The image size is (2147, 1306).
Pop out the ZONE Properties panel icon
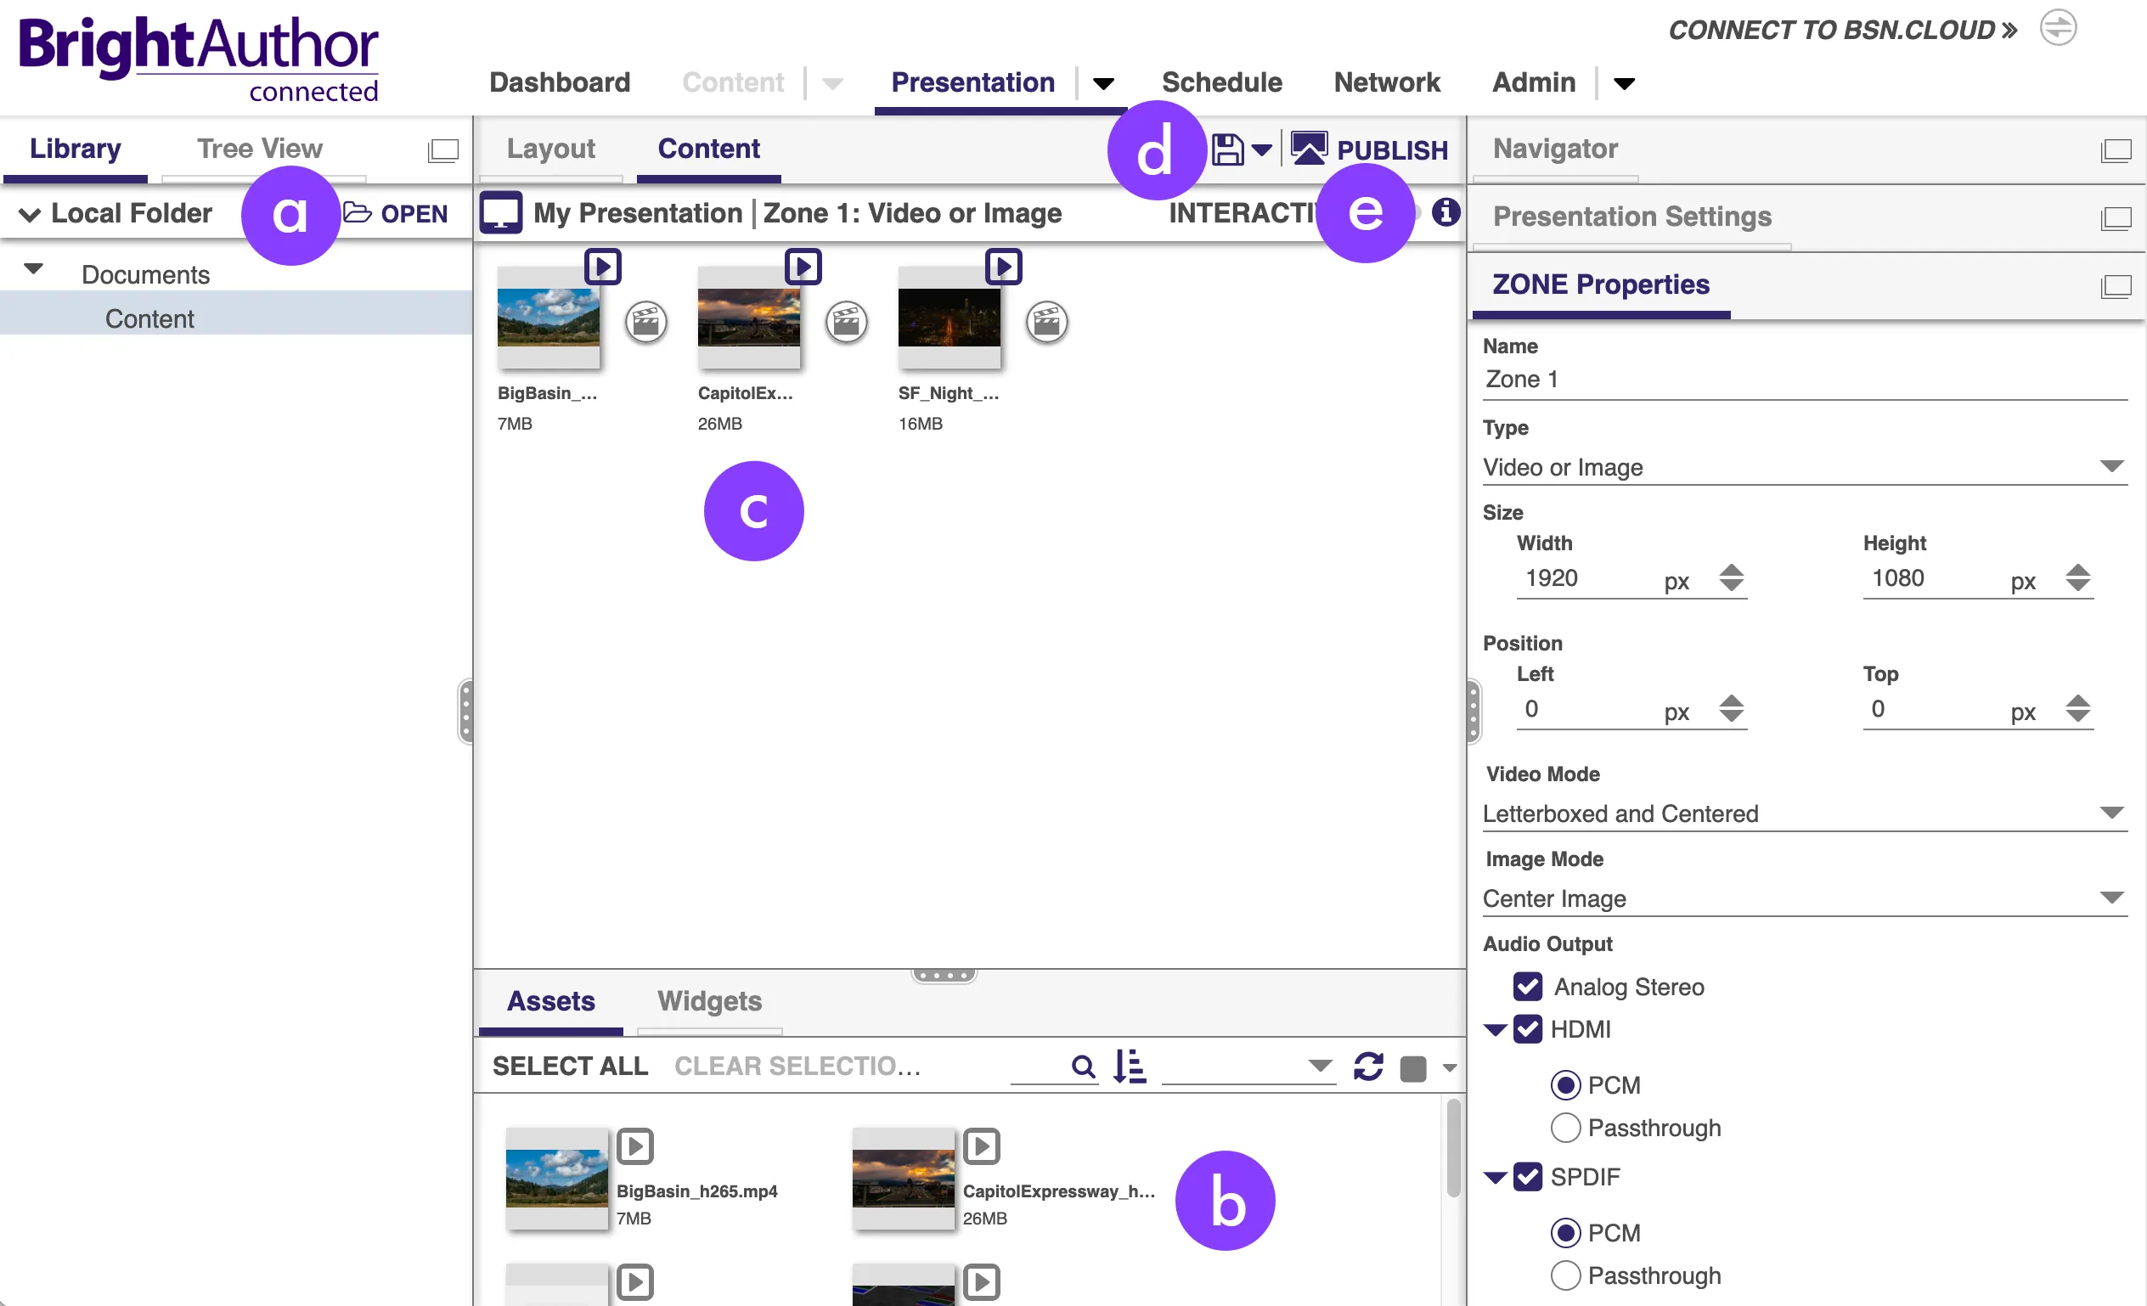[2116, 286]
